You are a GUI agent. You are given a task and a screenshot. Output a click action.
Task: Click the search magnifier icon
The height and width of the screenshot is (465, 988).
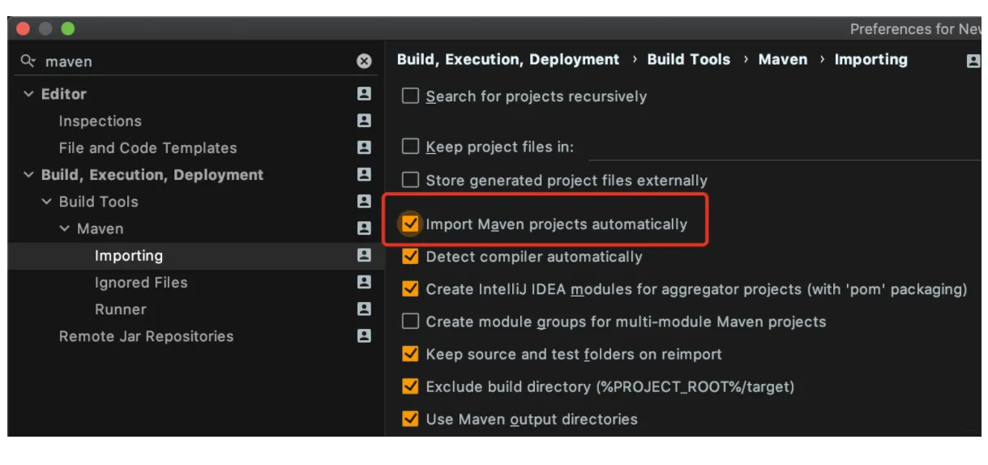pyautogui.click(x=28, y=62)
